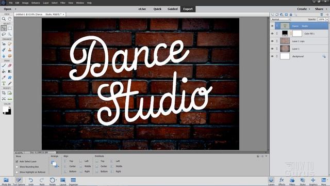
Task: Select the Crop tool
Action: pyautogui.click(x=4, y=93)
